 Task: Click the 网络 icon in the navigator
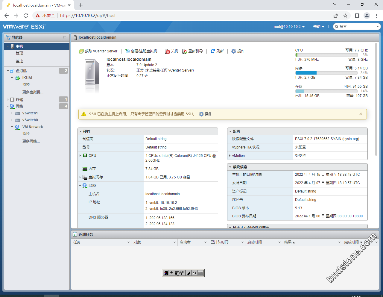(12, 106)
